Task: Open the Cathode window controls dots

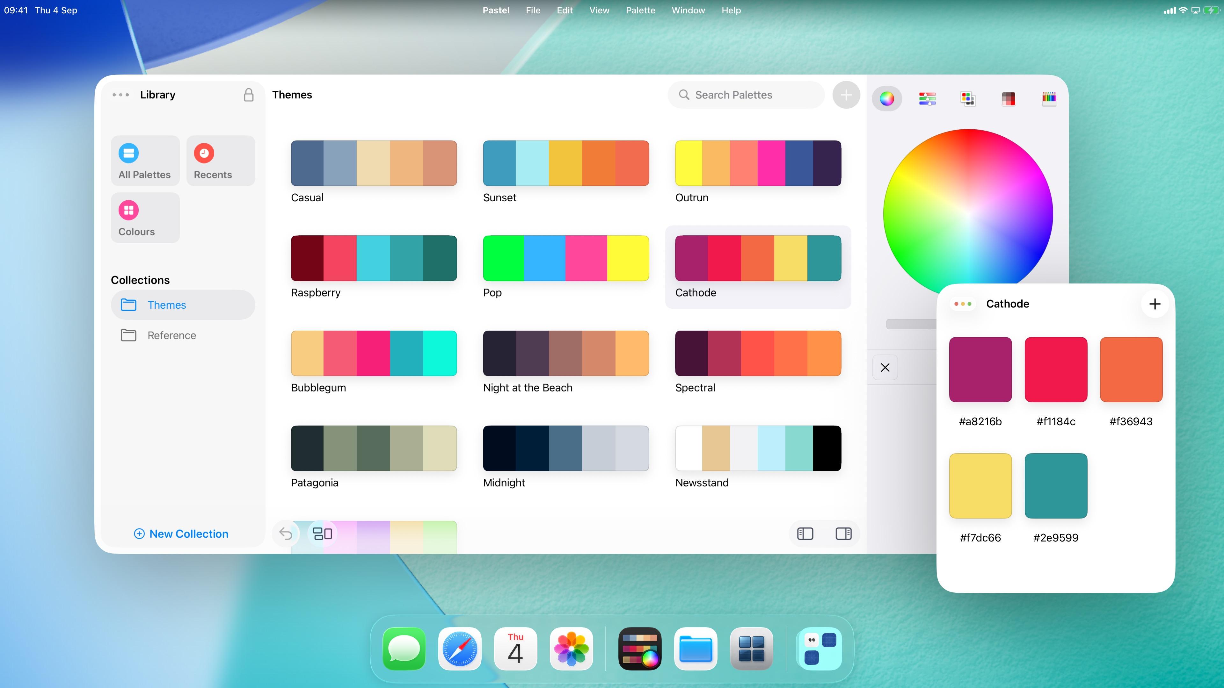Action: (x=963, y=304)
